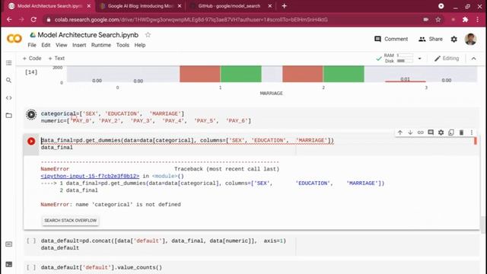Screen dimensions: 487x274
Task: Open the Colab logo home link
Action: 14,39
